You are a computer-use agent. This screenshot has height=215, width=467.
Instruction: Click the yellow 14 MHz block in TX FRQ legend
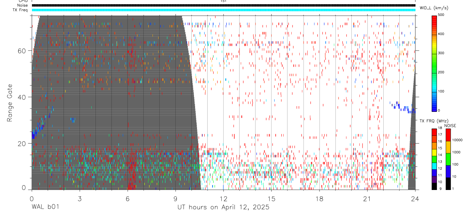coord(434,155)
